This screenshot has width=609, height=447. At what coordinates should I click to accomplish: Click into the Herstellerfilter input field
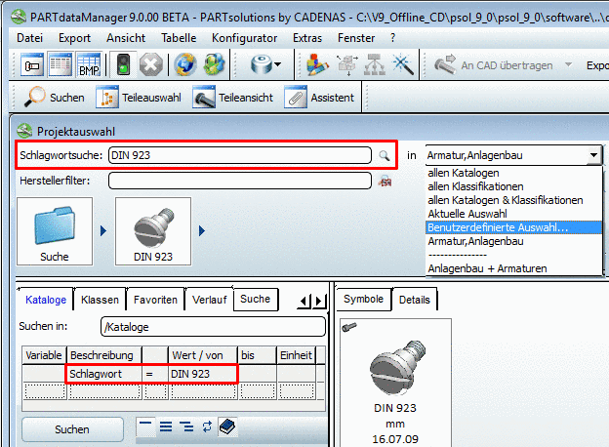pyautogui.click(x=240, y=181)
